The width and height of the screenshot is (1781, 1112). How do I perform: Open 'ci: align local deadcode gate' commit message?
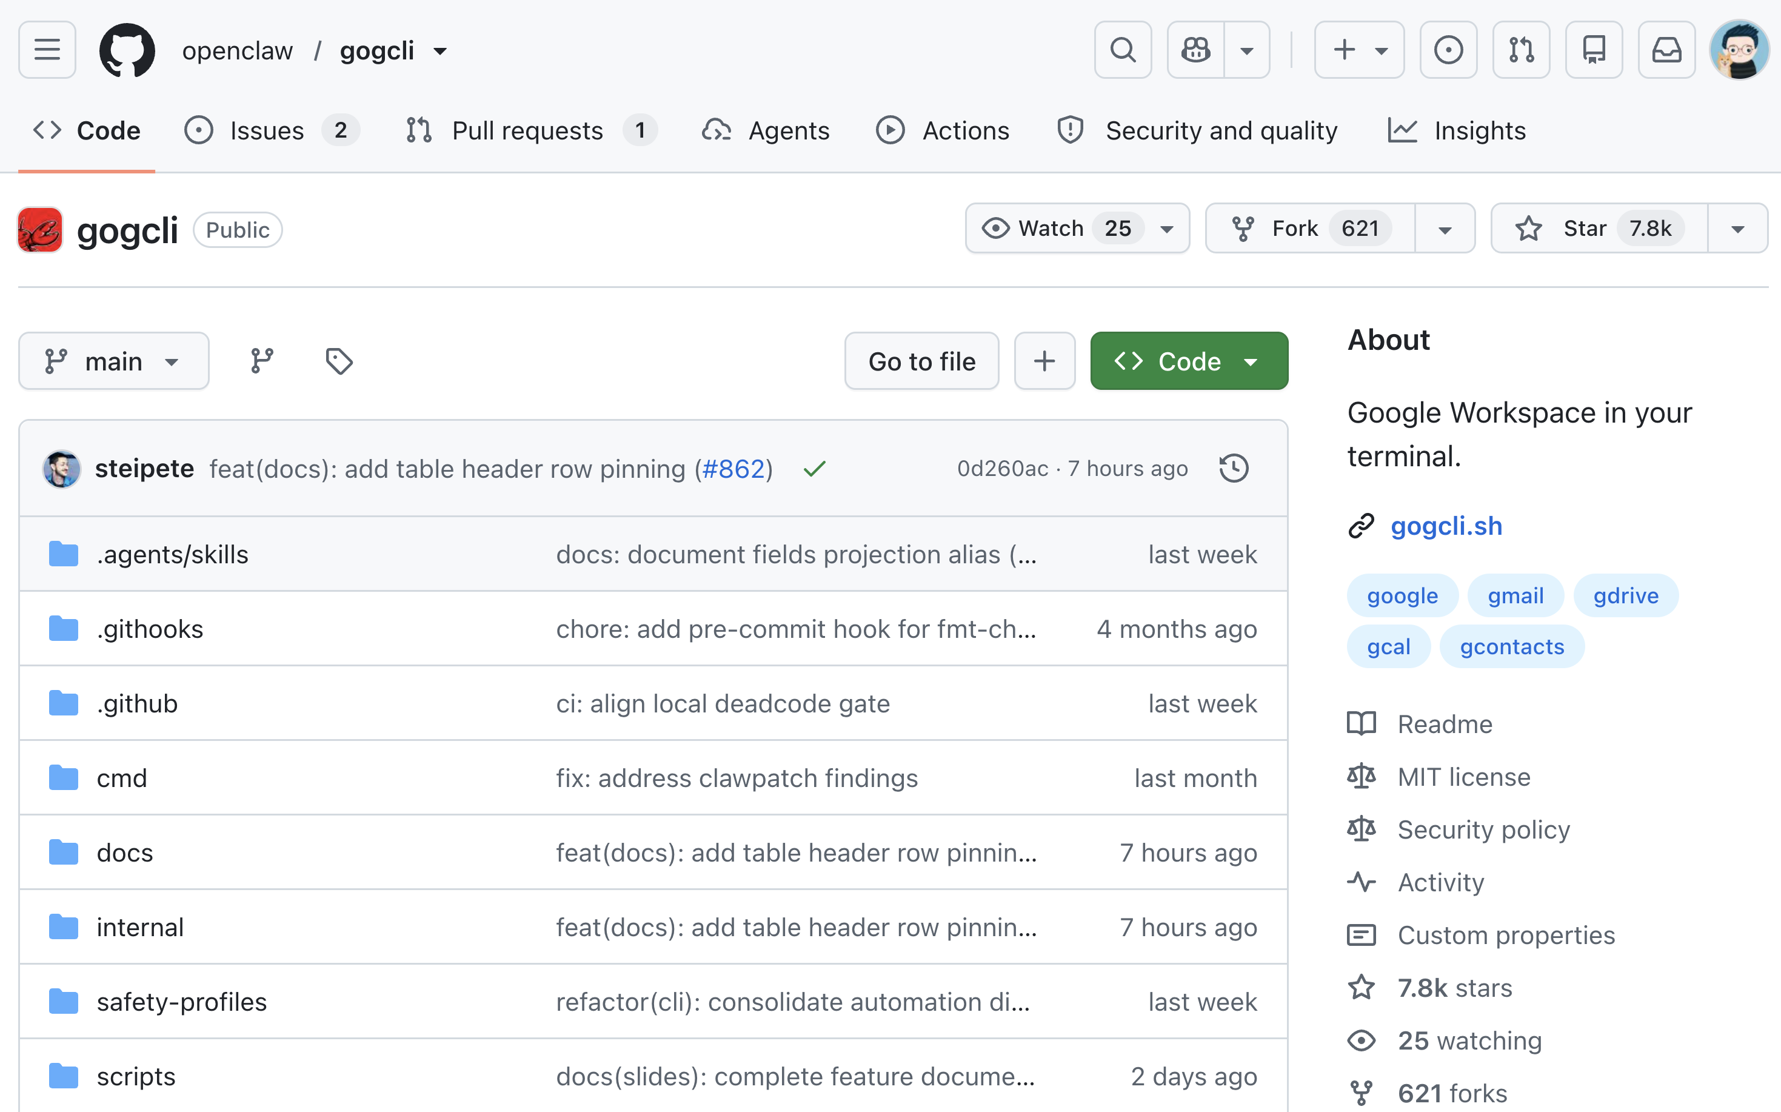pyautogui.click(x=722, y=704)
